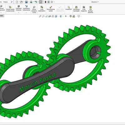
Task: Expand the Save dropdown arrow
Action: pyautogui.click(x=29, y=2)
